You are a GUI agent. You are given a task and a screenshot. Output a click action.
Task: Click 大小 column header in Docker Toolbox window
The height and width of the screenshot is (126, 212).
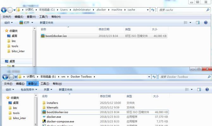point(156,96)
